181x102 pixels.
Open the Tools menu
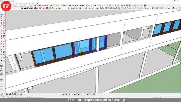[21, 3]
